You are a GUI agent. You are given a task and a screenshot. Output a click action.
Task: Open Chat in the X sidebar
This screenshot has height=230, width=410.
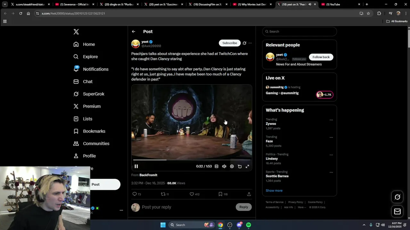click(83, 81)
